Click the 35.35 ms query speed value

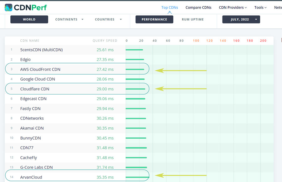pyautogui.click(x=105, y=177)
